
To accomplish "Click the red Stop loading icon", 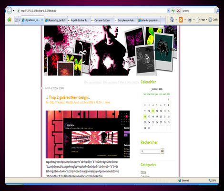I will click(x=178, y=11).
